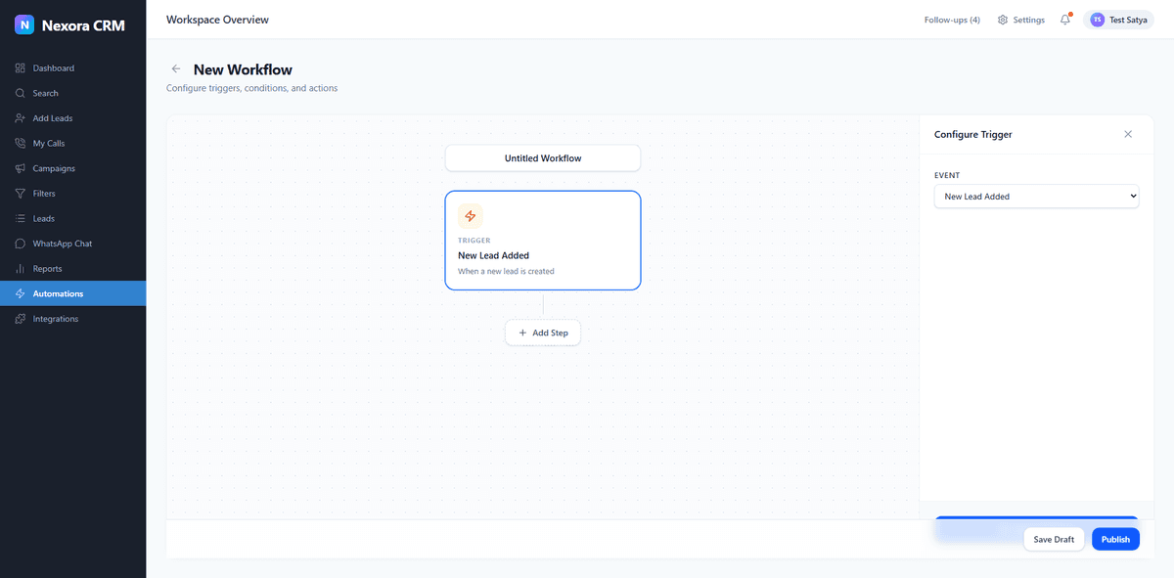1174x578 pixels.
Task: Open Filters in sidebar
Action: coord(72,194)
